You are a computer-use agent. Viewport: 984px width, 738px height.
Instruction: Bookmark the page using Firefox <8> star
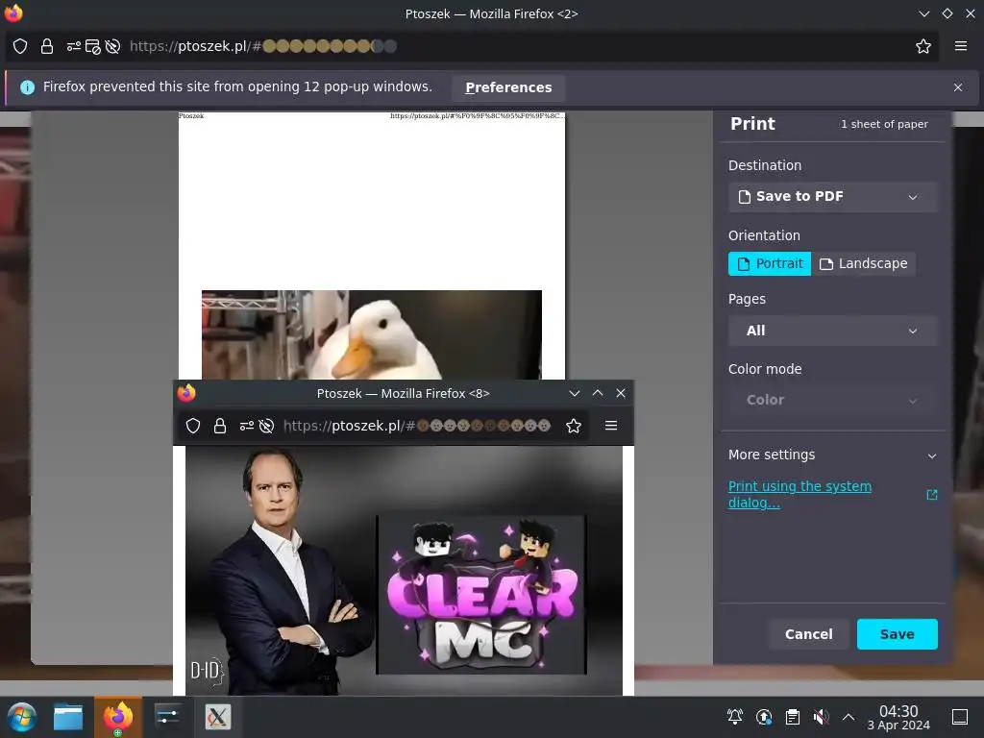pyautogui.click(x=573, y=426)
